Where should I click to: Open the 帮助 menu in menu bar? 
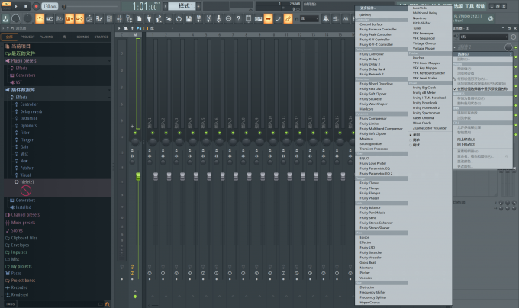[x=481, y=6]
